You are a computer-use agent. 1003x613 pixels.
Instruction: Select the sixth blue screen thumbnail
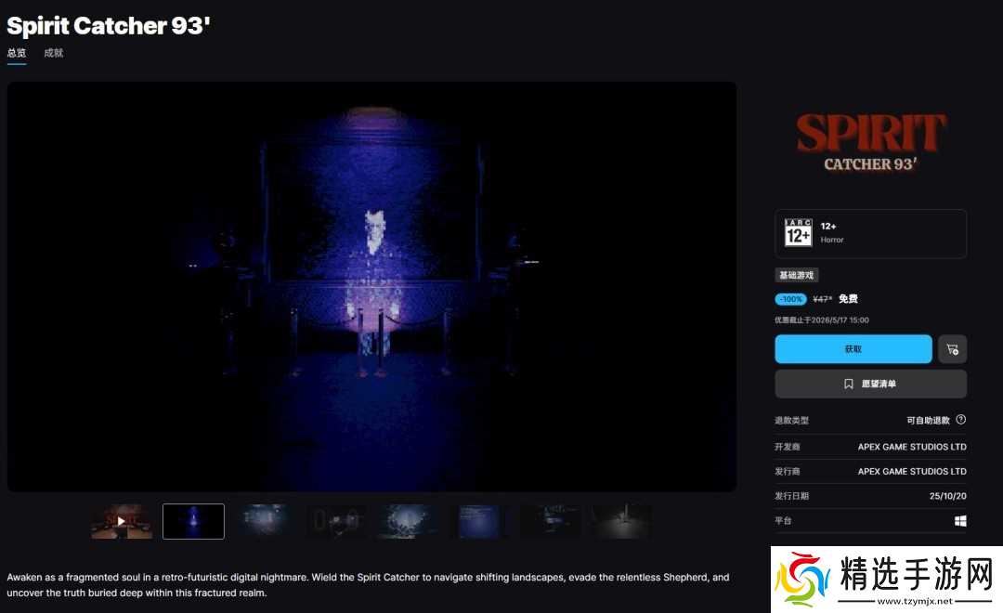tap(480, 521)
